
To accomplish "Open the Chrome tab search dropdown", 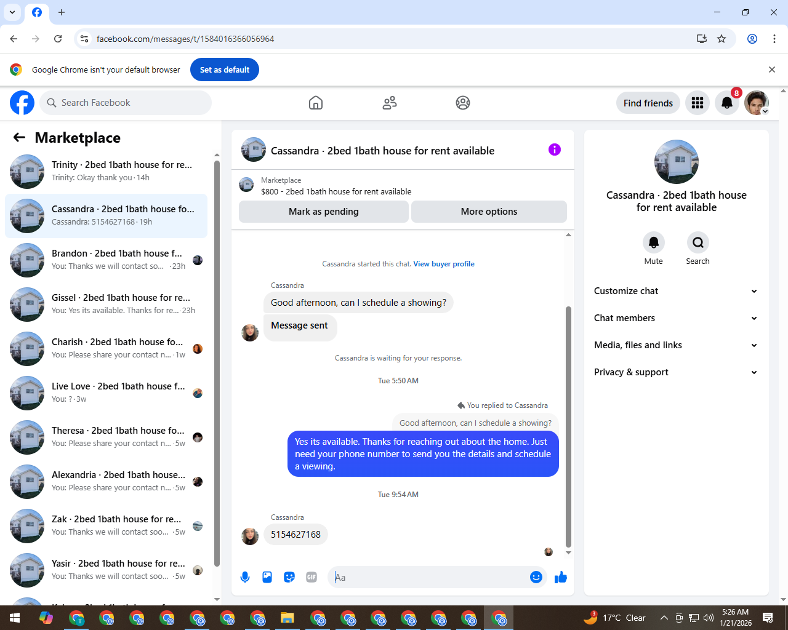I will click(x=12, y=12).
